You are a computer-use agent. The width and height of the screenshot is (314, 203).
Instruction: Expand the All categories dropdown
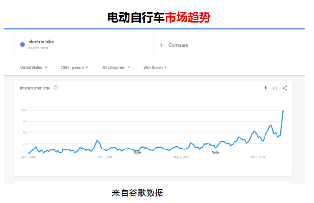click(x=116, y=68)
